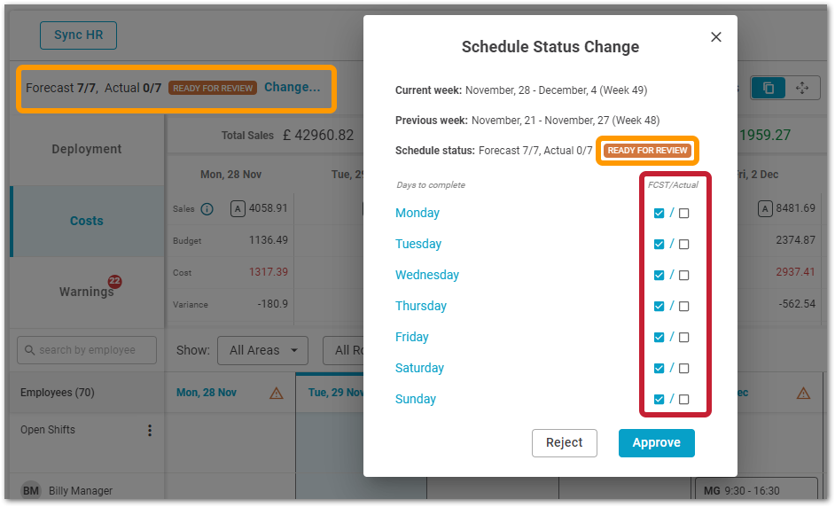Uncheck Friday forecast checkbox
The width and height of the screenshot is (835, 507).
[659, 338]
